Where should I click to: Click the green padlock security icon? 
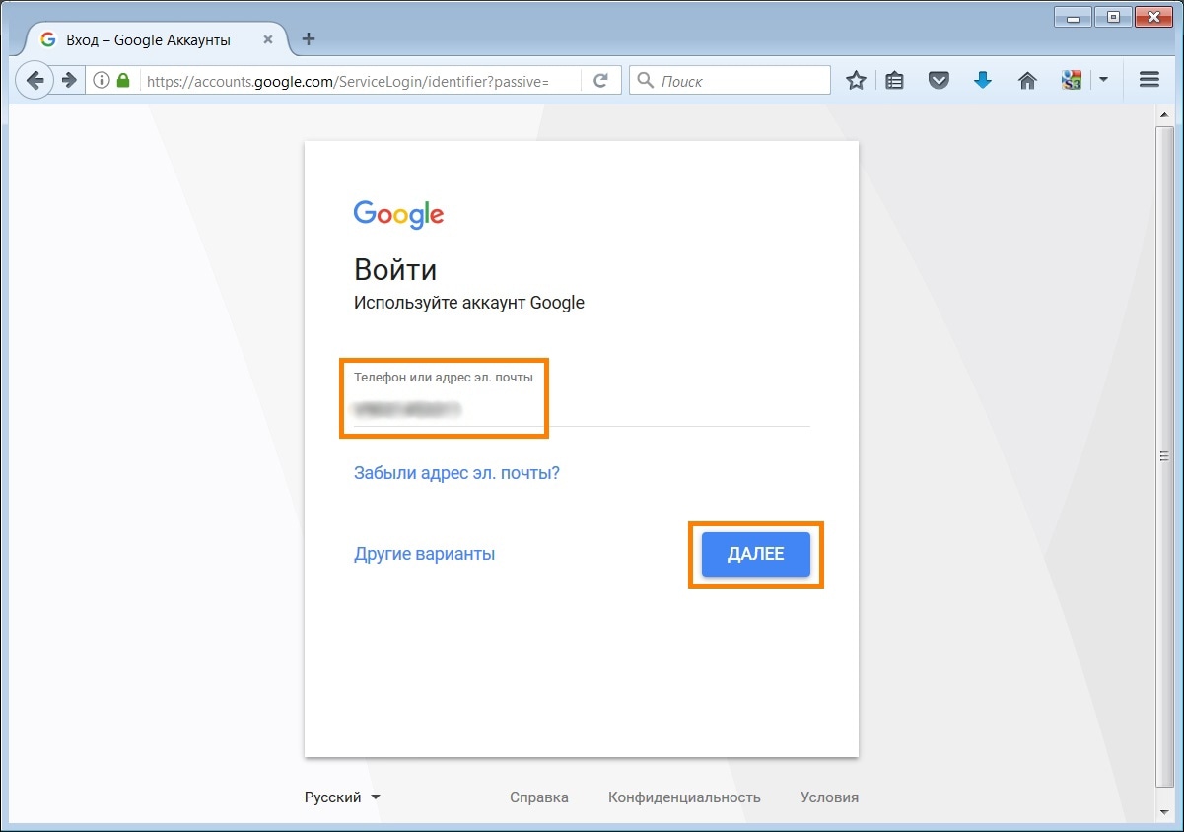tap(123, 81)
